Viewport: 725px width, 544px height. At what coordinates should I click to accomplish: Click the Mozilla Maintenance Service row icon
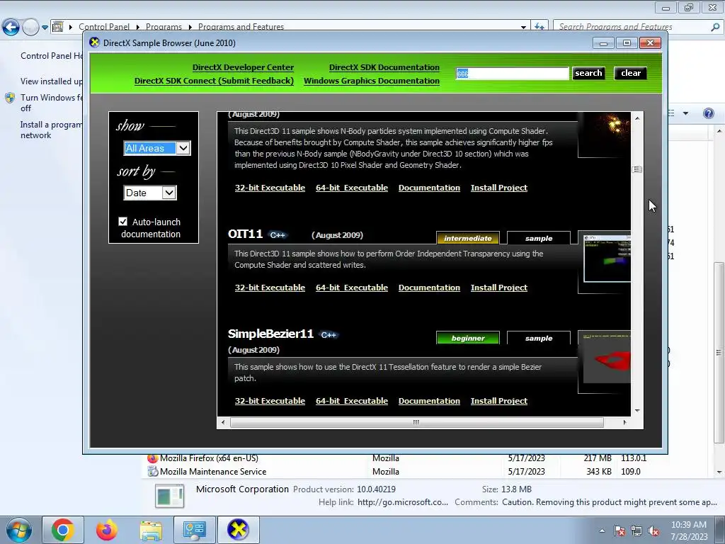[152, 471]
